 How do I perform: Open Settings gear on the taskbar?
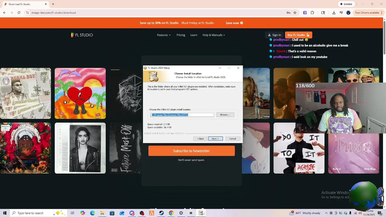(181, 213)
